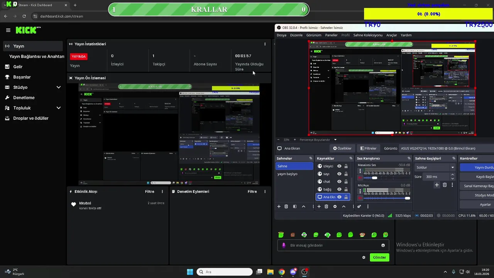Add a new scene in OBS Sahneler
This screenshot has width=494, height=278.
tap(279, 207)
